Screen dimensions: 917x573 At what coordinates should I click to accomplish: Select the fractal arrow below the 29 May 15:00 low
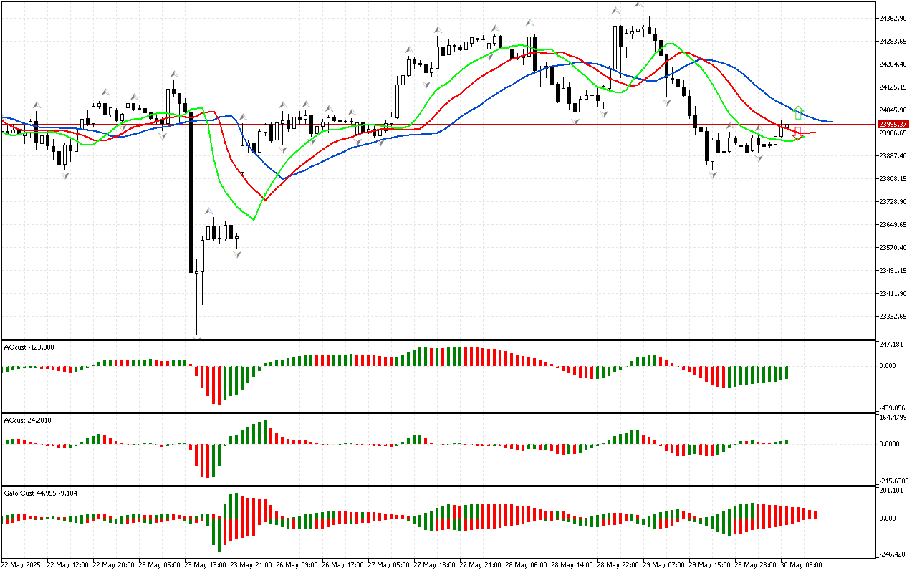pos(713,175)
